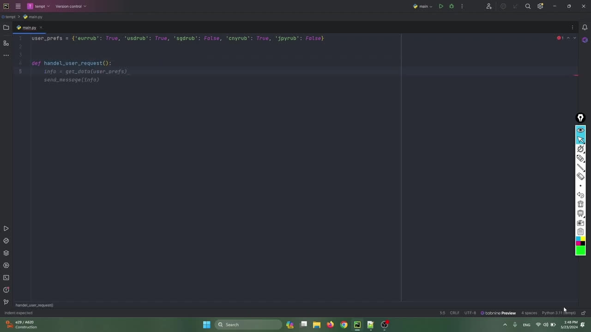Show the Problems tool window

tap(6, 290)
